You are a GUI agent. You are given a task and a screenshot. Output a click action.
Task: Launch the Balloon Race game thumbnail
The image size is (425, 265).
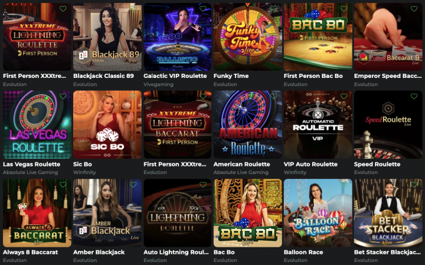pyautogui.click(x=318, y=212)
